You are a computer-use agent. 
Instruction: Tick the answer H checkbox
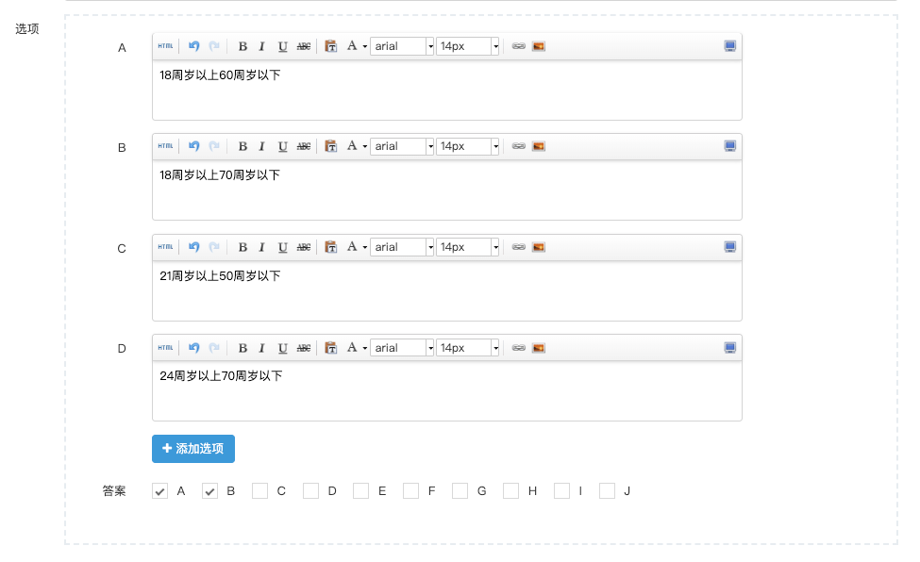[511, 491]
